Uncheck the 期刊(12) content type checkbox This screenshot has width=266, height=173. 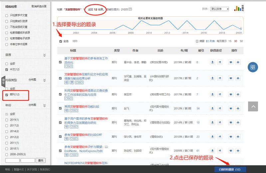click(x=7, y=95)
